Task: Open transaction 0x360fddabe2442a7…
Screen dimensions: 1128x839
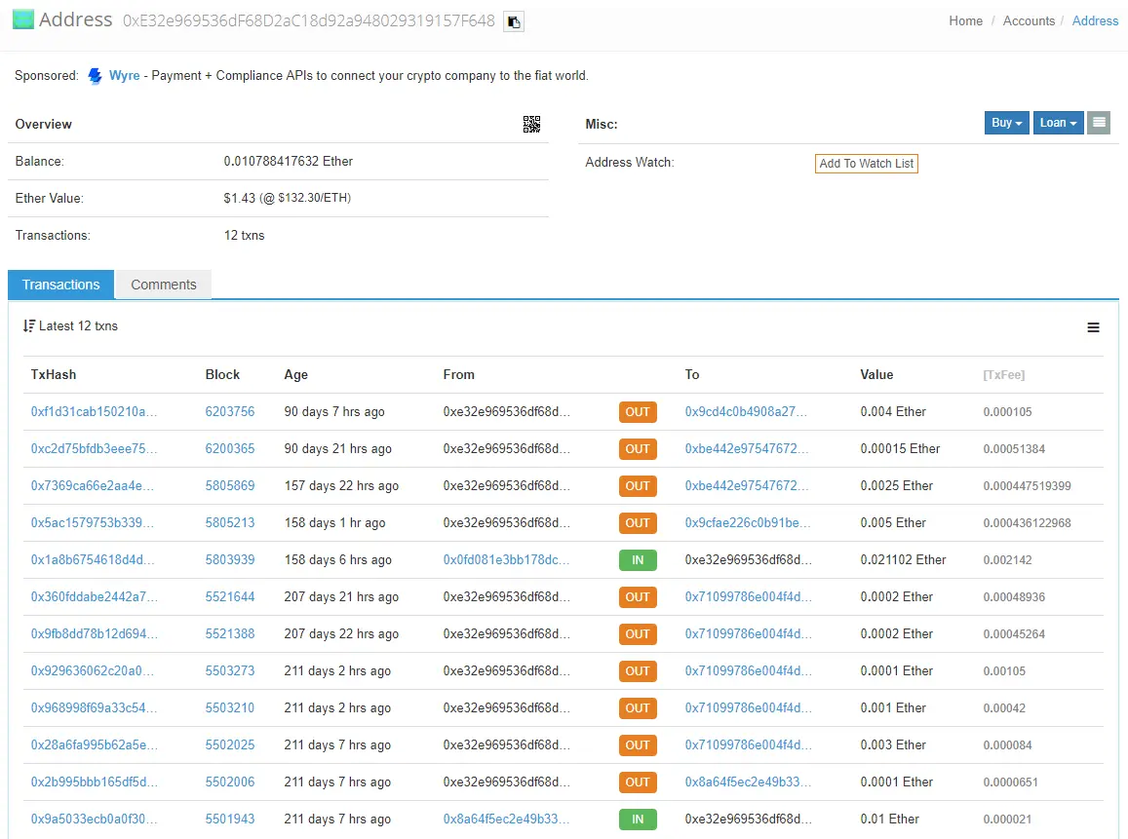Action: (x=94, y=596)
